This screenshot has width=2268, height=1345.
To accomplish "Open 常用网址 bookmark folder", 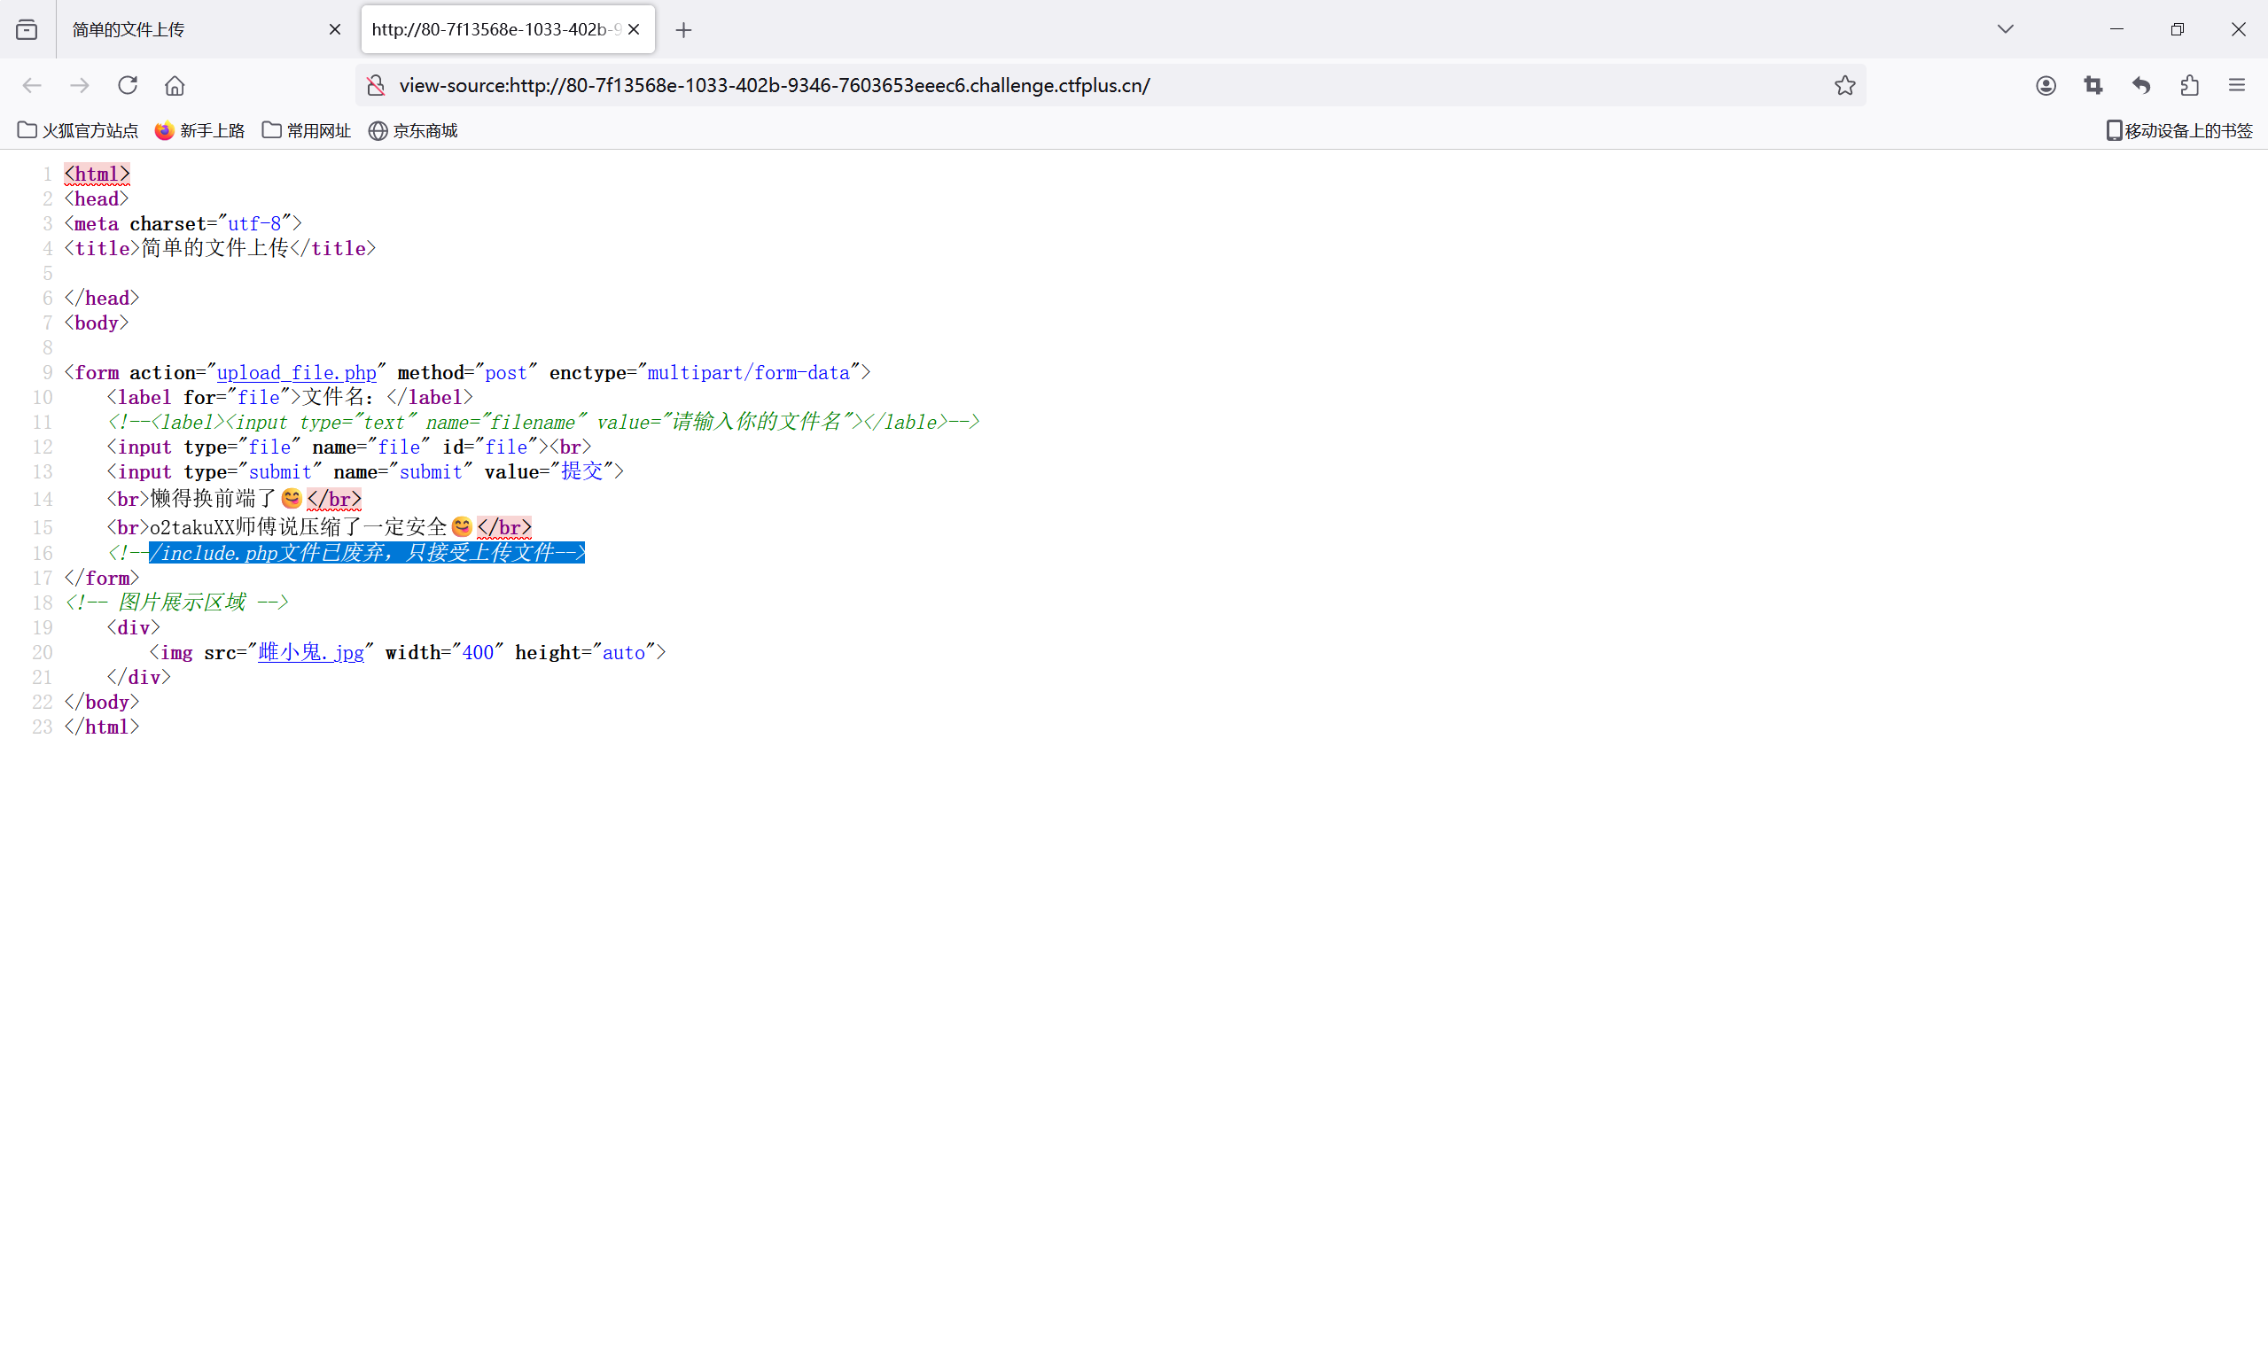I will (x=307, y=130).
